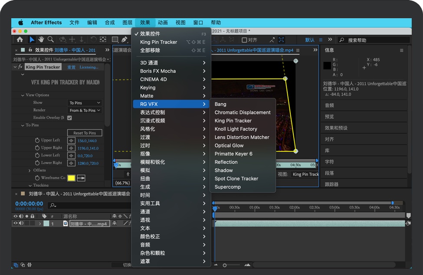Open the 文件 menu in the menu bar
The image size is (423, 275).
[x=75, y=23]
